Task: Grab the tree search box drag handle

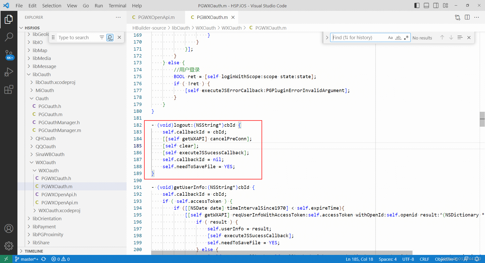Action: tap(53, 37)
